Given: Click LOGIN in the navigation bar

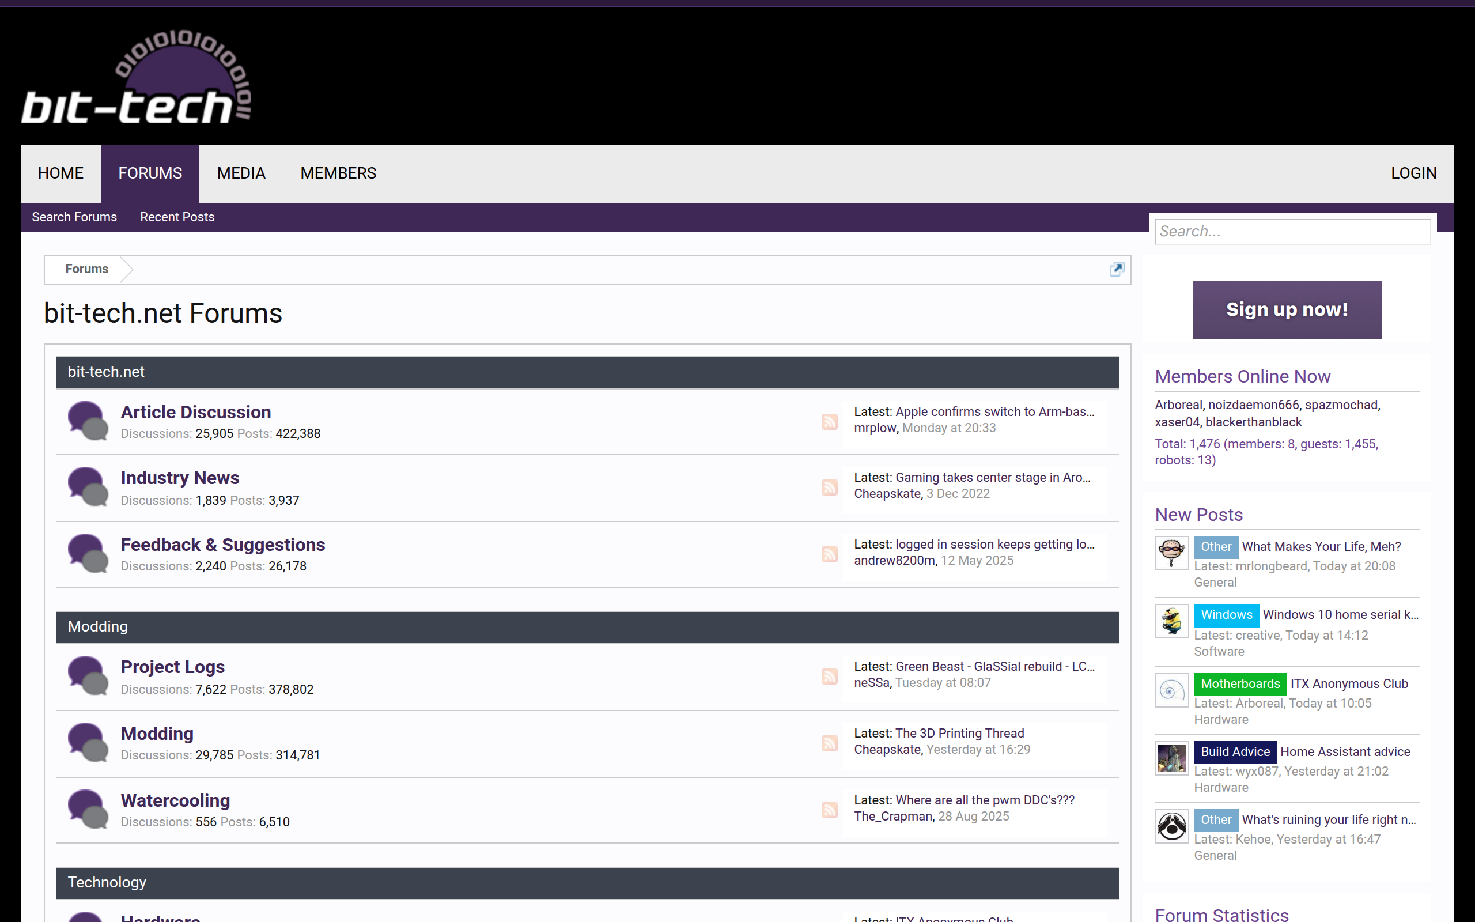Looking at the screenshot, I should [x=1413, y=173].
